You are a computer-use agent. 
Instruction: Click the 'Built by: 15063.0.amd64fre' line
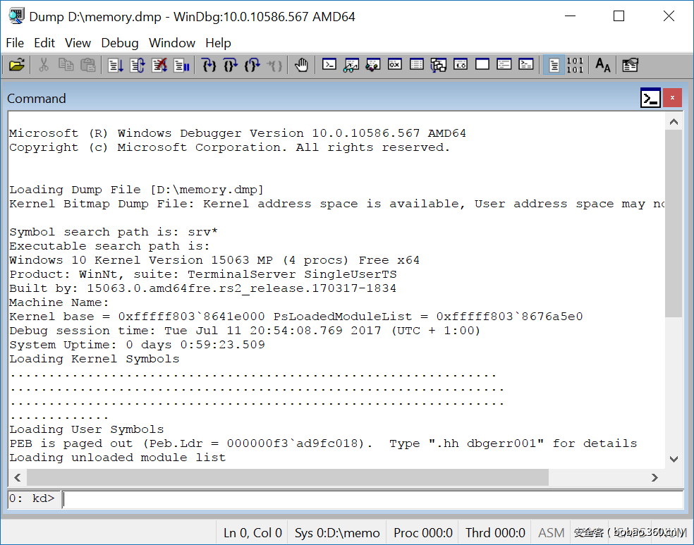tap(202, 288)
